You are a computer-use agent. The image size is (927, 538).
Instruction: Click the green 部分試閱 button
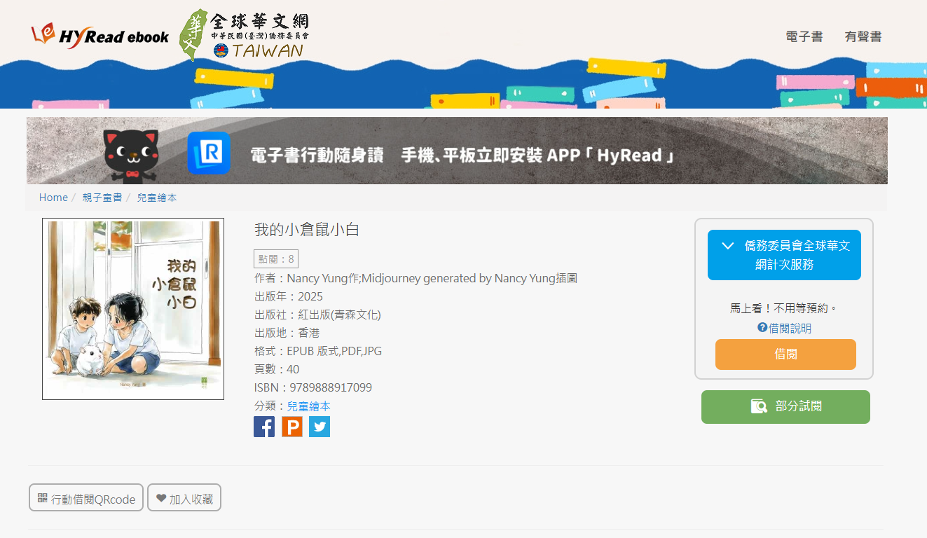coord(785,407)
